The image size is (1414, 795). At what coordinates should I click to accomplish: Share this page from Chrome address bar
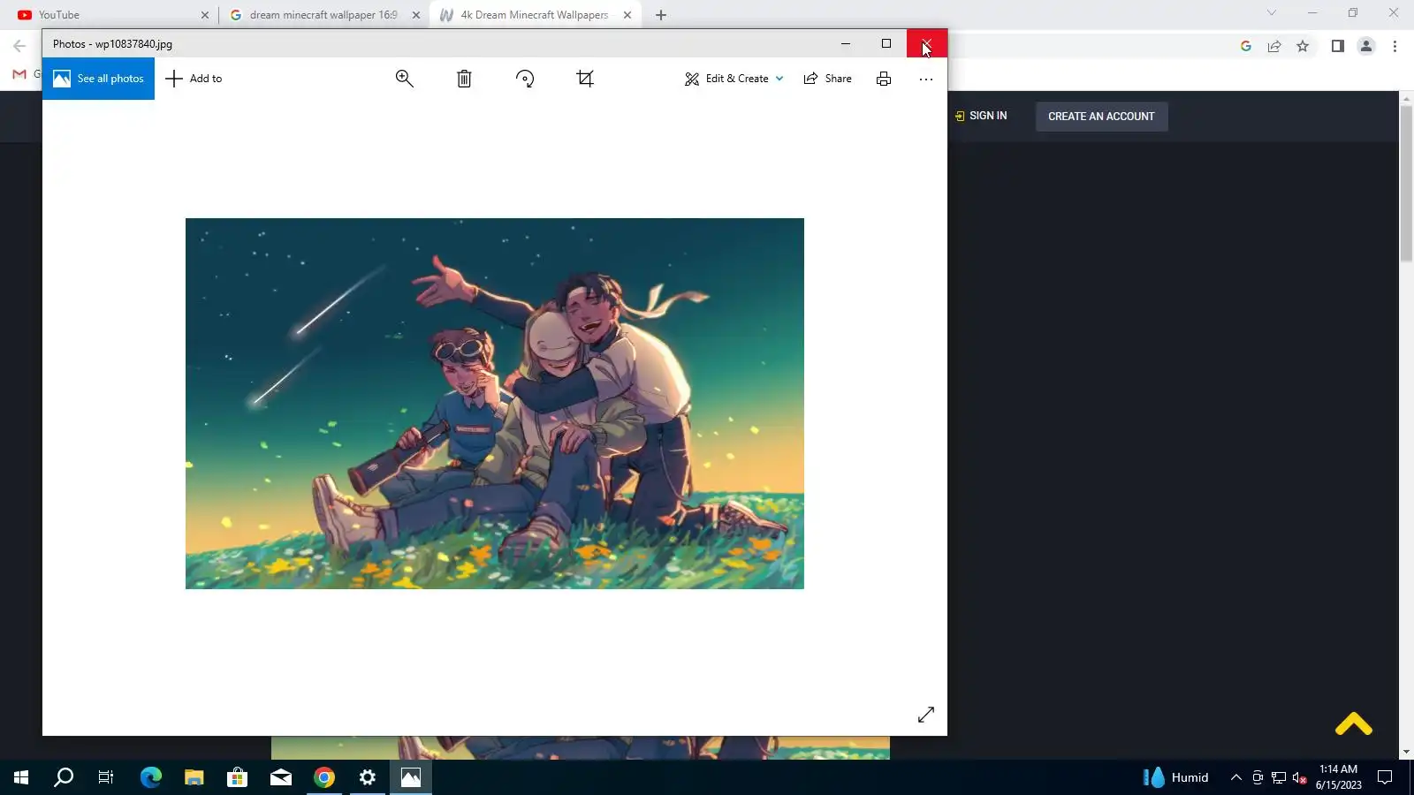pos(1274,46)
